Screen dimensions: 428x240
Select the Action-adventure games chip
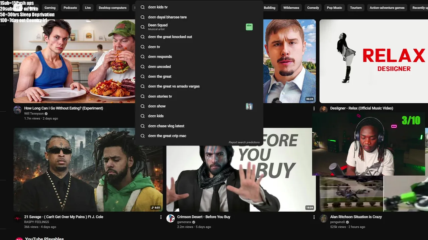387,8
